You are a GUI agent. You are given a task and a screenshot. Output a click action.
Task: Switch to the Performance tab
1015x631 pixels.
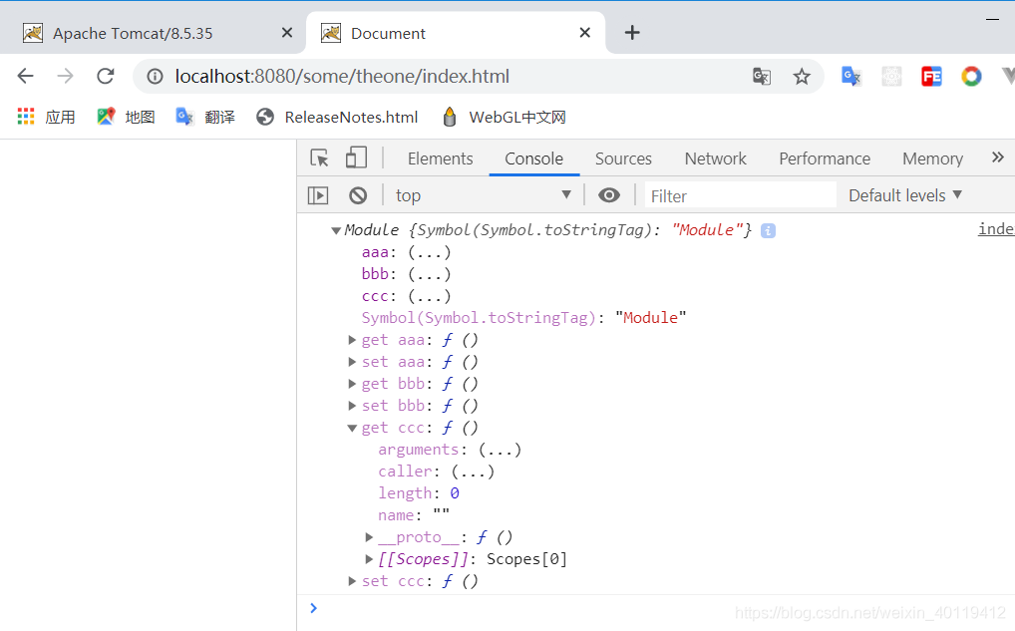pos(825,158)
